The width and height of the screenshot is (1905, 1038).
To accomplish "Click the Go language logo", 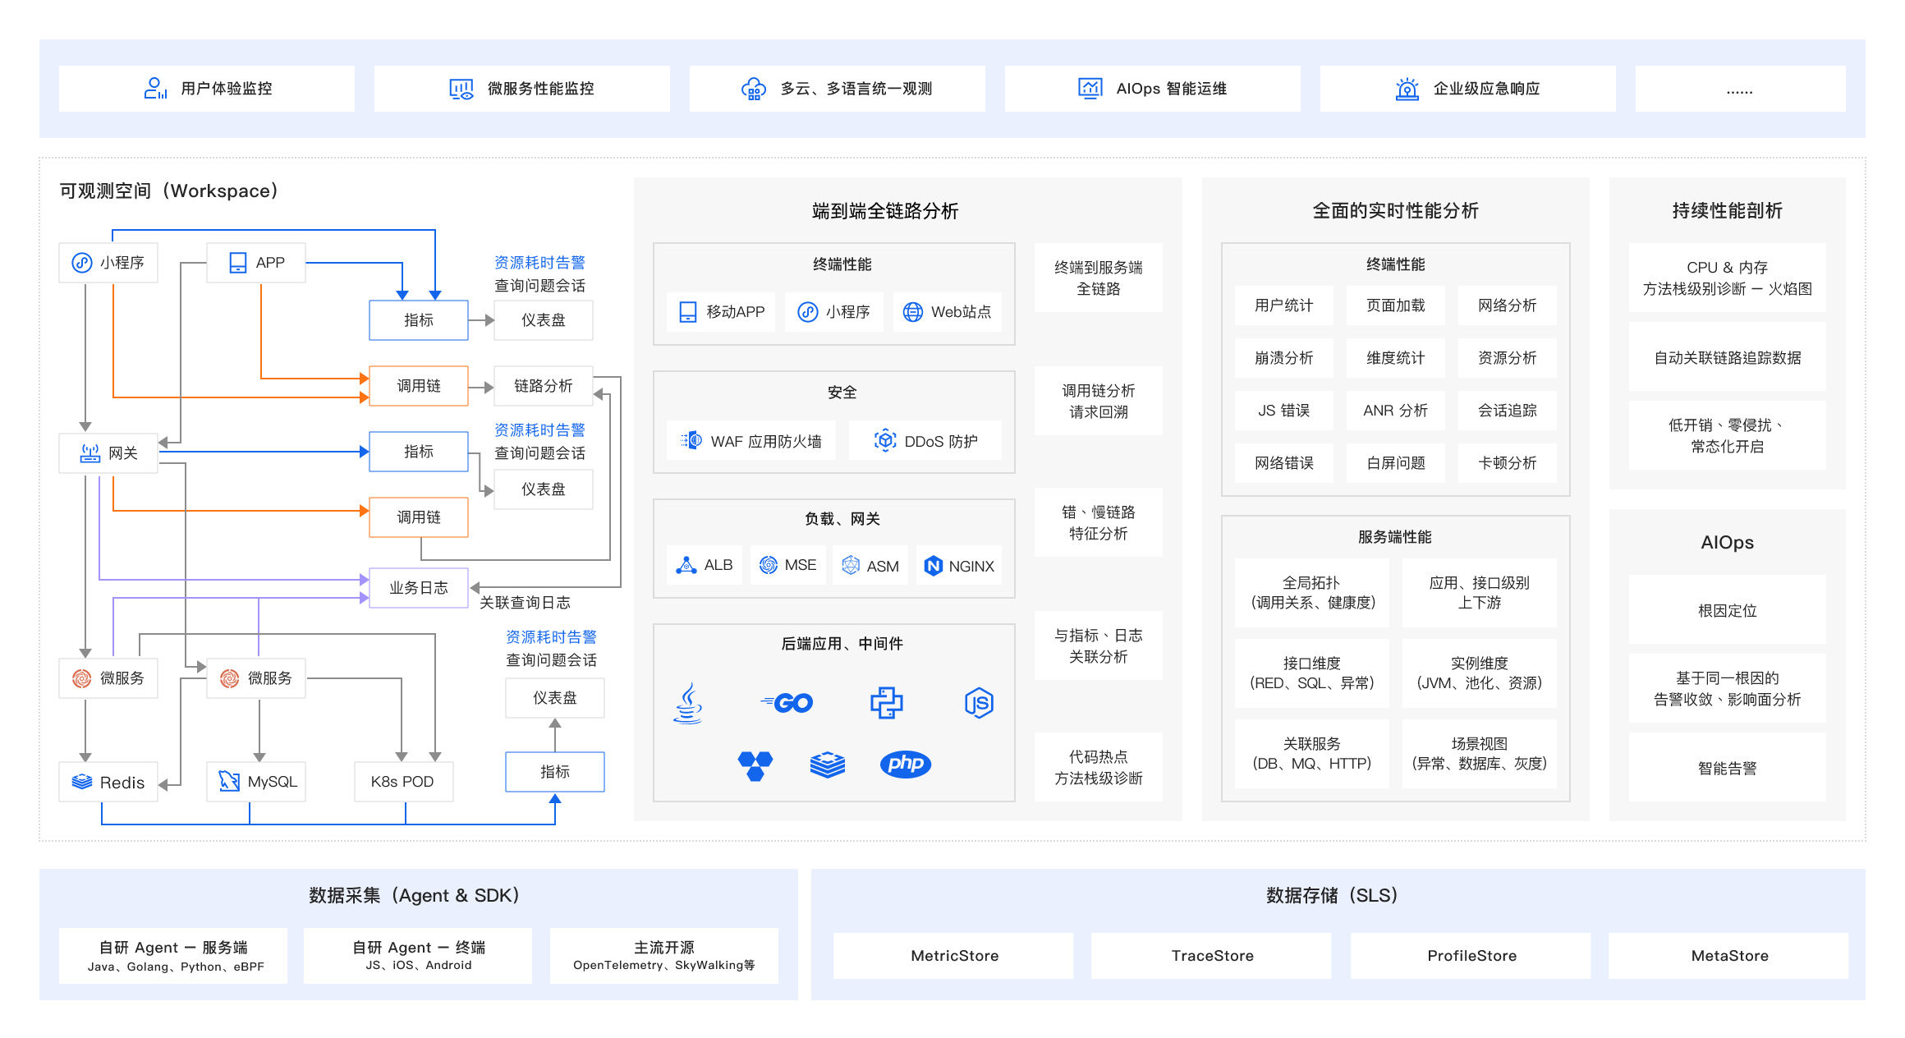I will pyautogui.click(x=787, y=703).
